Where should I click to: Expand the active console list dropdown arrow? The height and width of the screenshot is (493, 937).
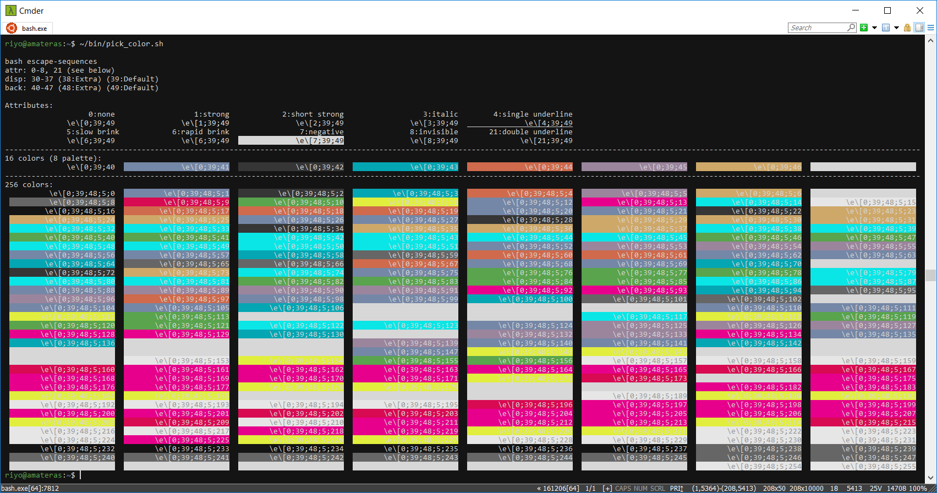point(896,28)
